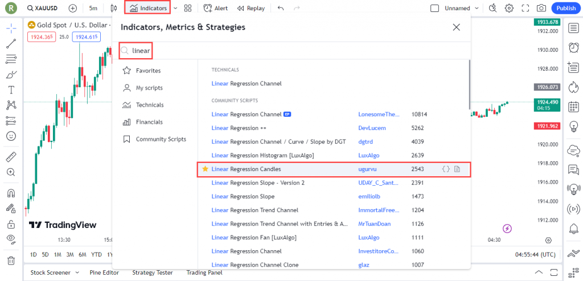Screen dimensions: 583x281
Task: Create an Alert
Action: [x=216, y=8]
